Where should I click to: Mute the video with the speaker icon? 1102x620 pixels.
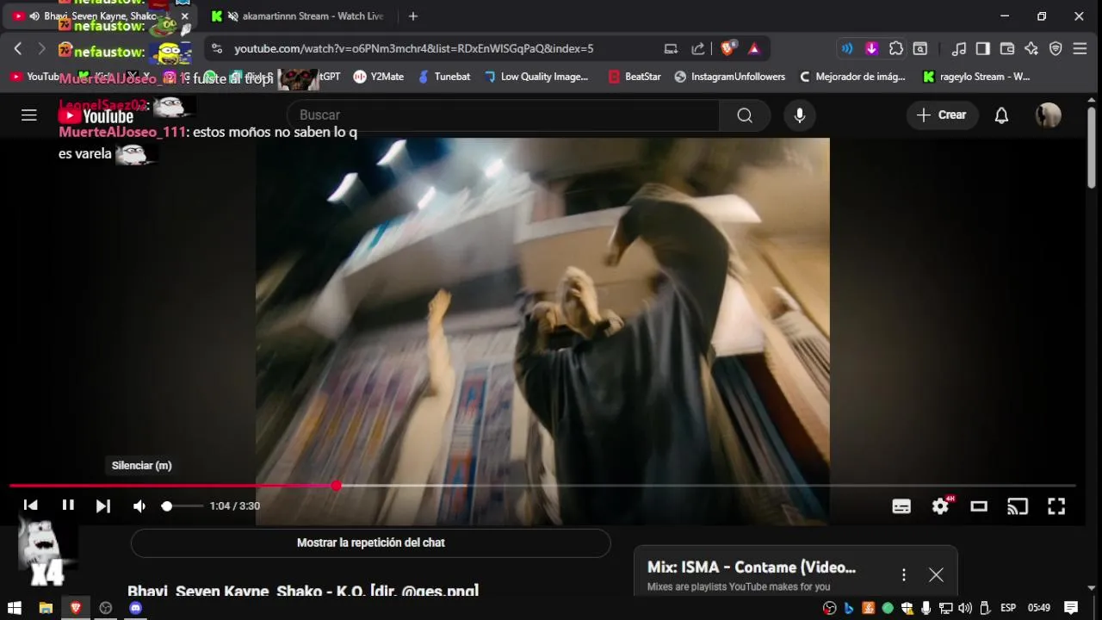(139, 505)
